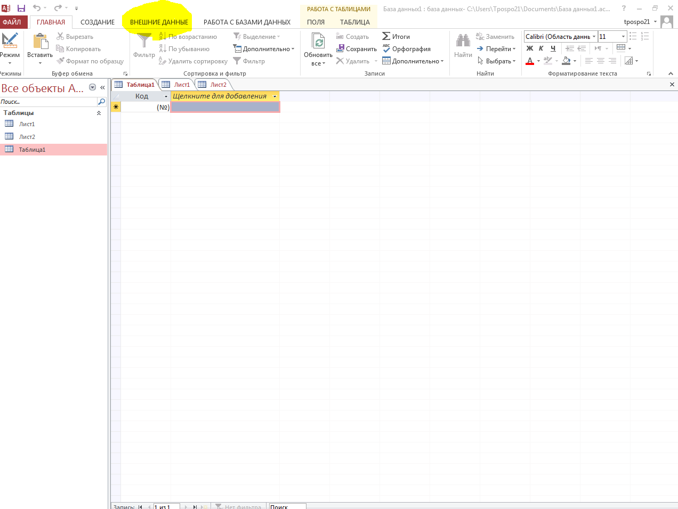Toggle bold Ж formatting

point(530,48)
